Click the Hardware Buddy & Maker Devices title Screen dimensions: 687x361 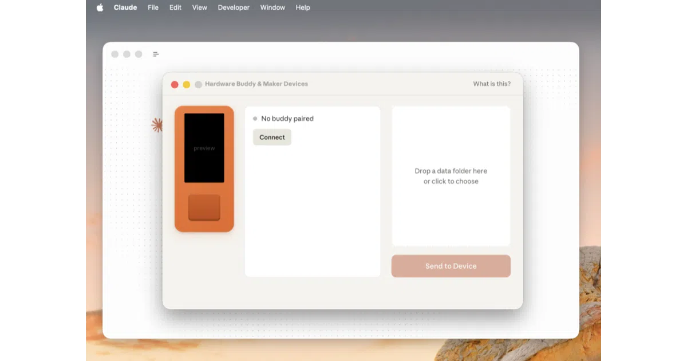[256, 84]
